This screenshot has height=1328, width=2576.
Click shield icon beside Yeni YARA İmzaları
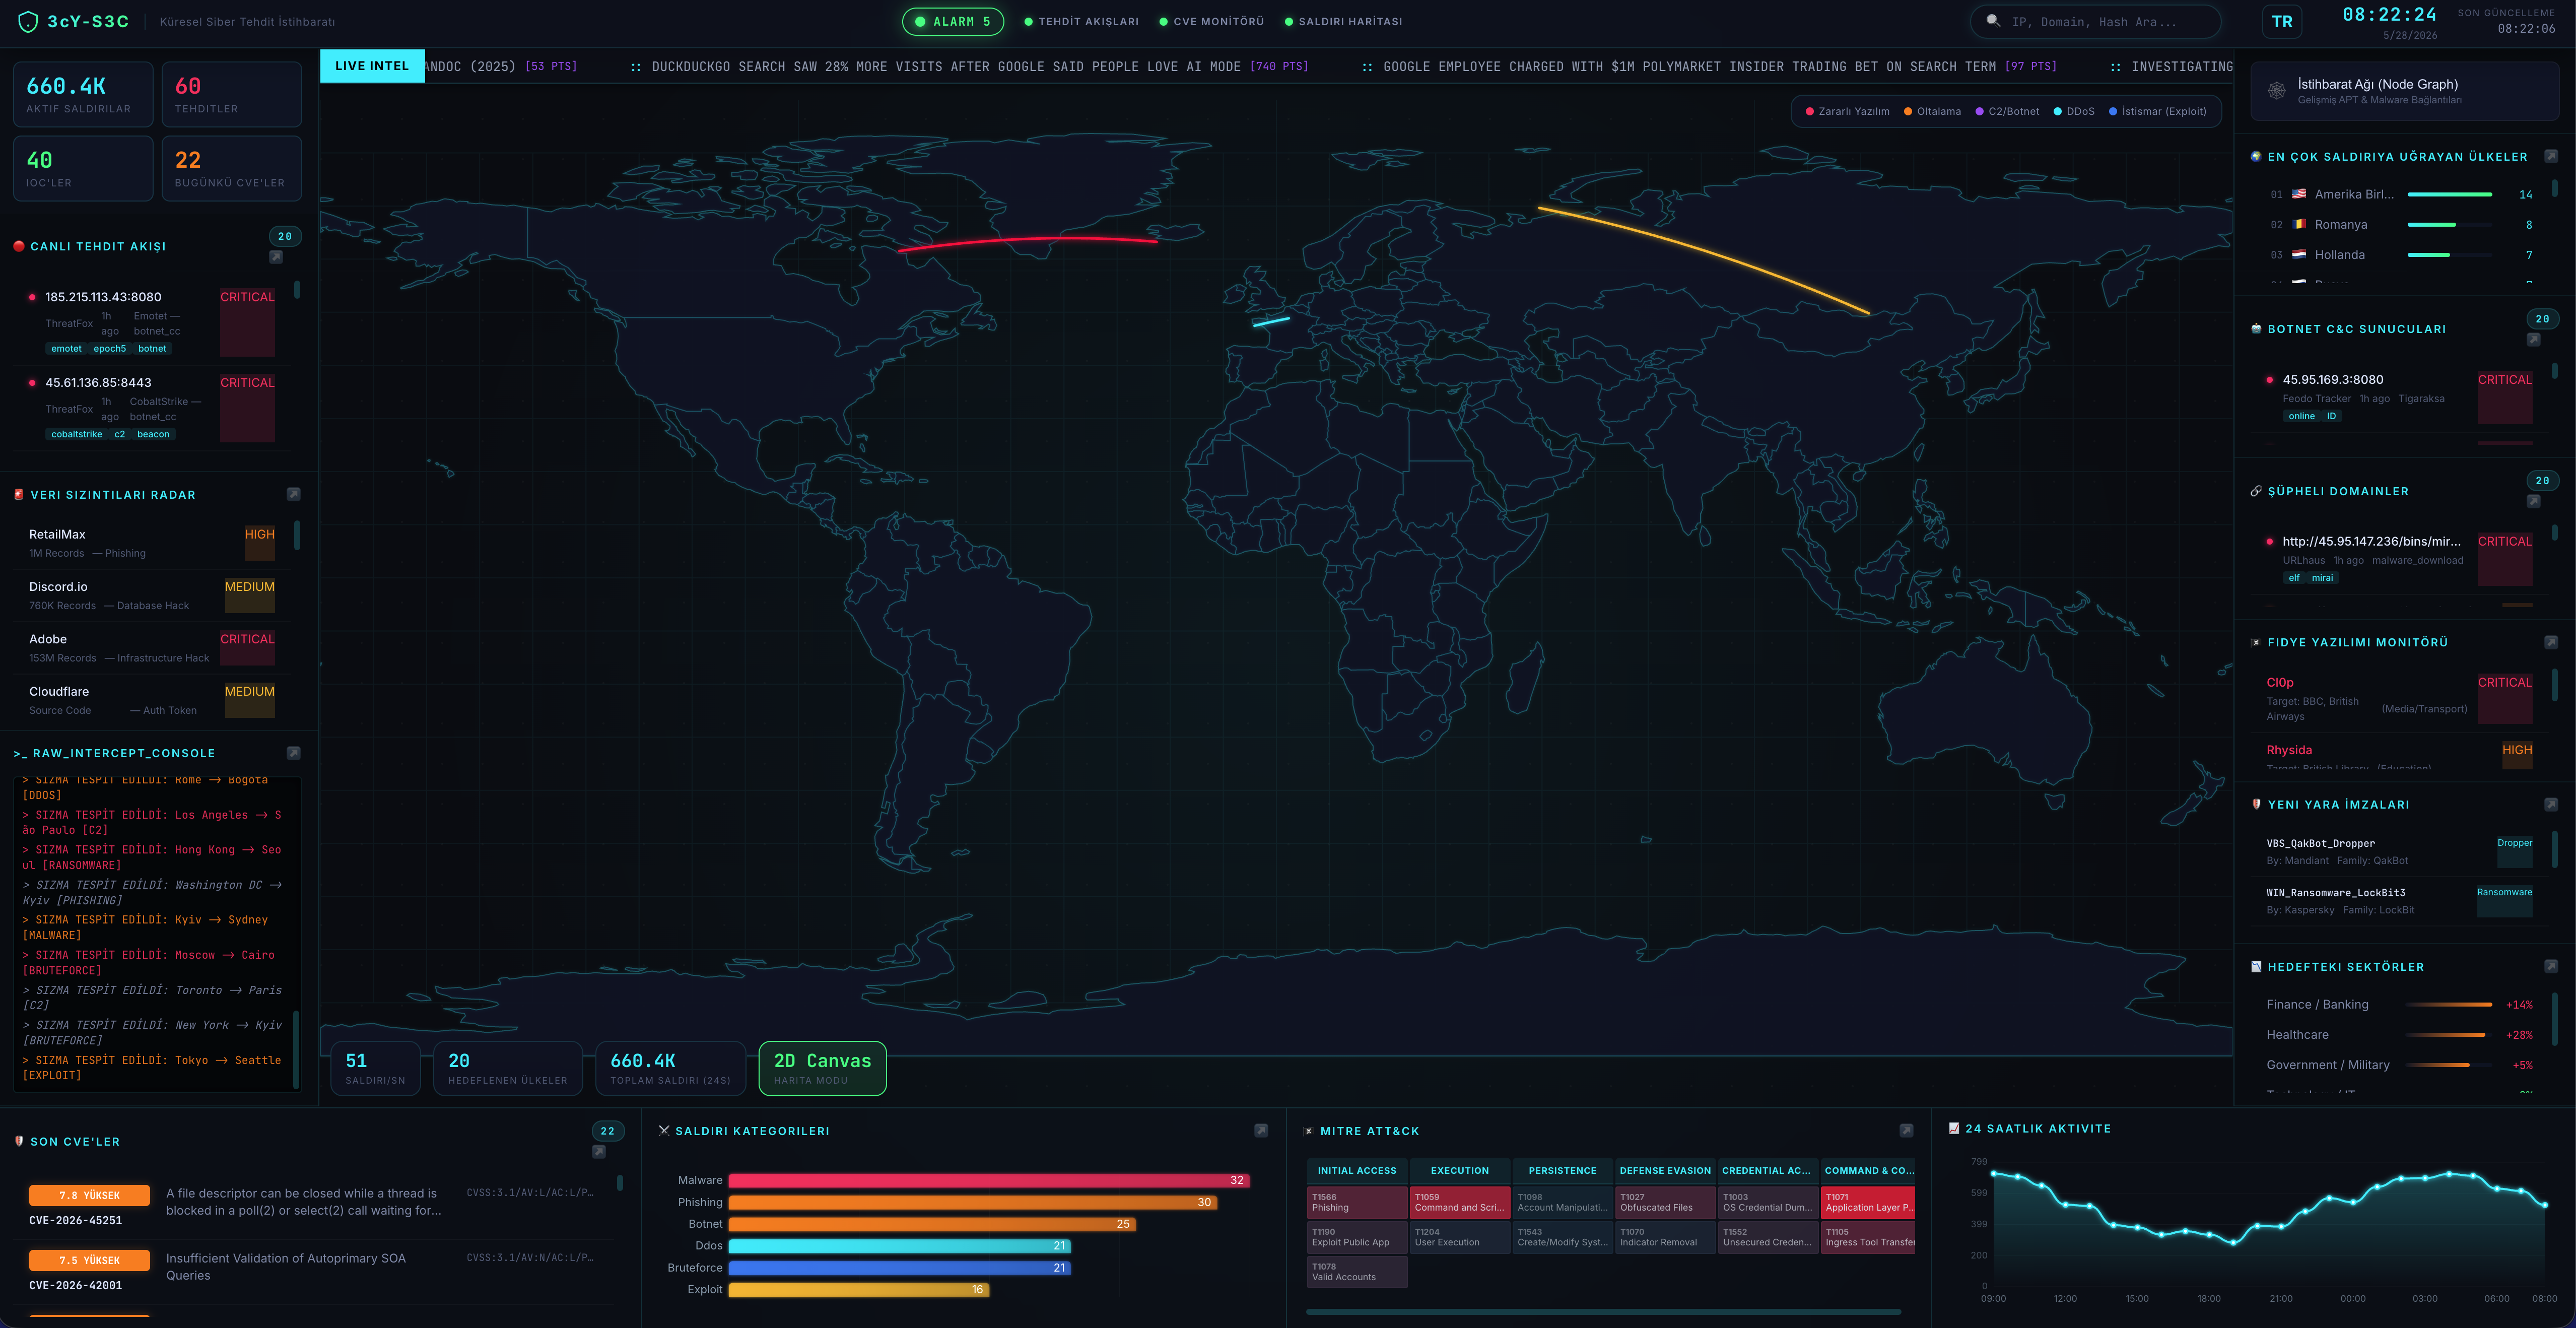tap(2256, 804)
